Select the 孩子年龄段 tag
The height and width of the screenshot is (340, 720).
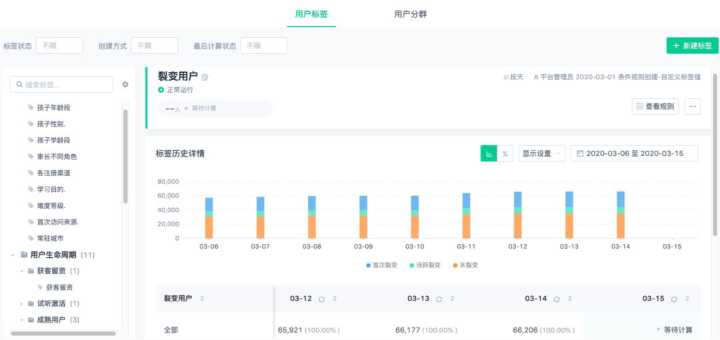54,107
